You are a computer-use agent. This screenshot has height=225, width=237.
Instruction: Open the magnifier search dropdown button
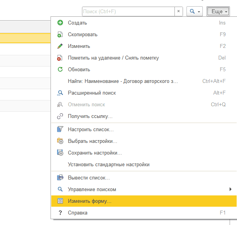pyautogui.click(x=195, y=12)
